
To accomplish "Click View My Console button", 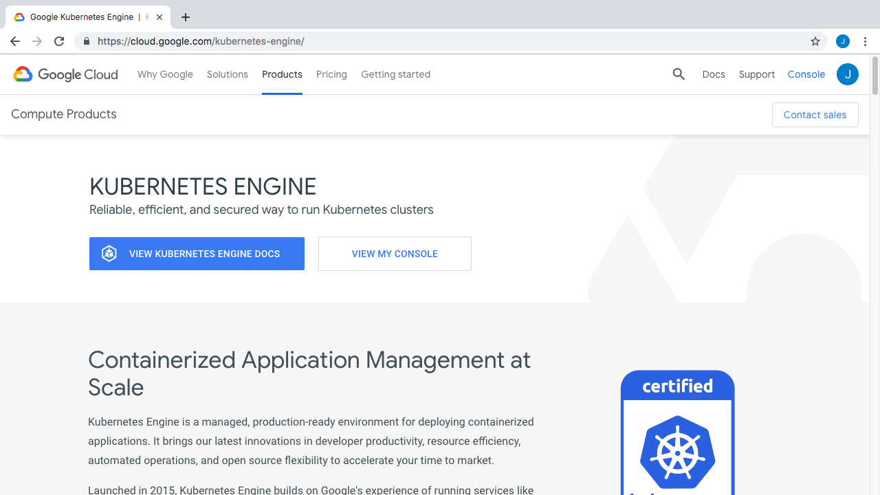I will [395, 254].
